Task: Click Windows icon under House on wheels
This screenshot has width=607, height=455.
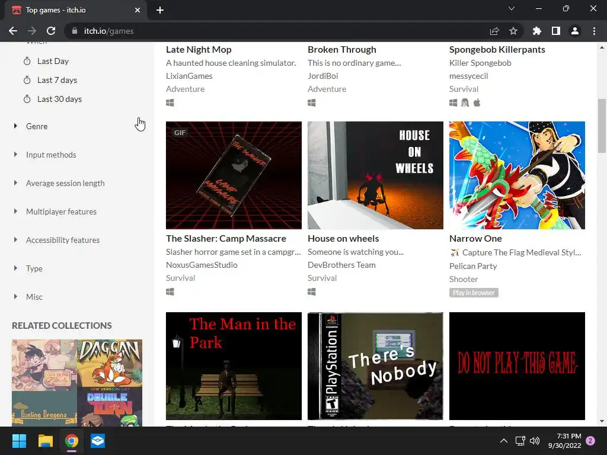Action: pyautogui.click(x=312, y=291)
